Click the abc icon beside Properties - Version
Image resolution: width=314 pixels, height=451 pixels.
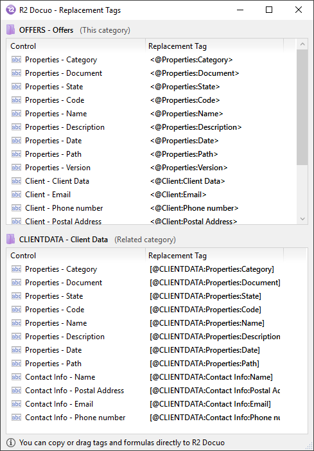click(x=16, y=168)
